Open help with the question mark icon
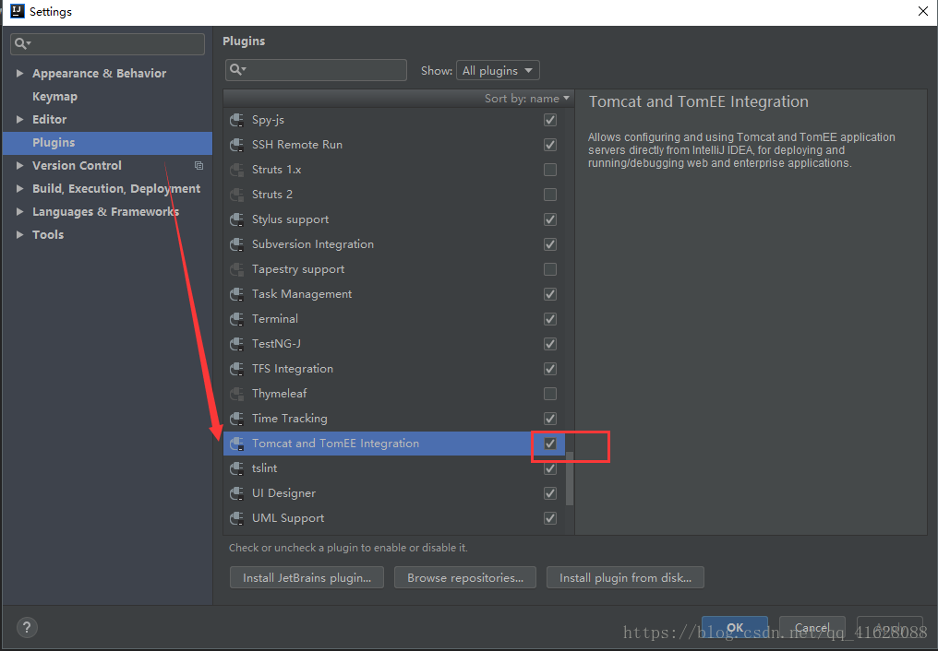This screenshot has height=651, width=938. click(x=27, y=628)
